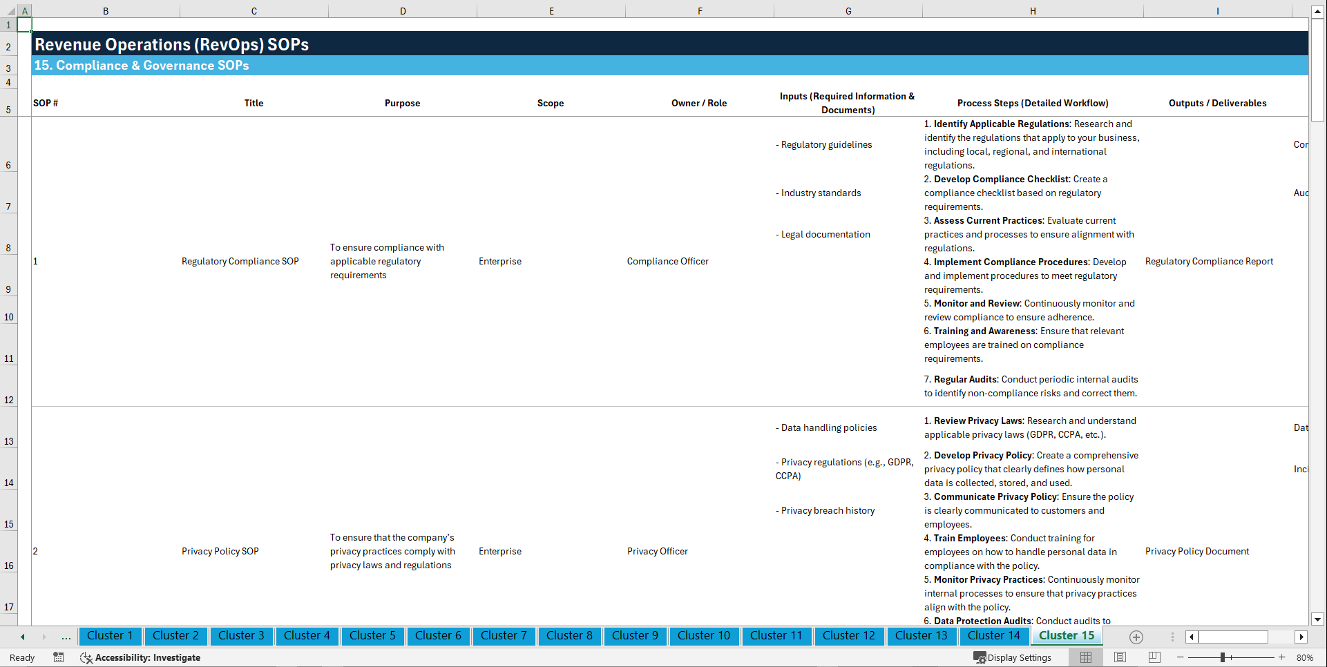Click the previous sheet navigation arrow
Viewport: 1327px width, 667px height.
click(x=22, y=637)
